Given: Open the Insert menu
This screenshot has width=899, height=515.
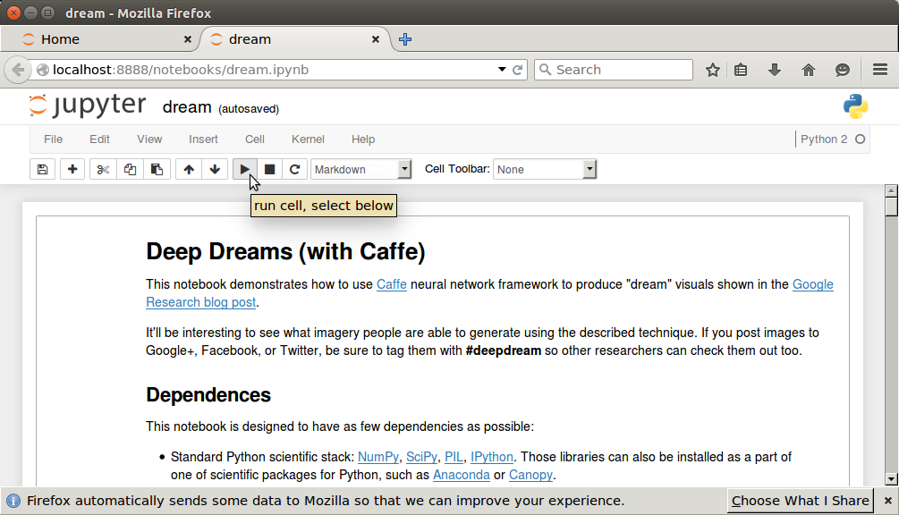Looking at the screenshot, I should [x=203, y=139].
